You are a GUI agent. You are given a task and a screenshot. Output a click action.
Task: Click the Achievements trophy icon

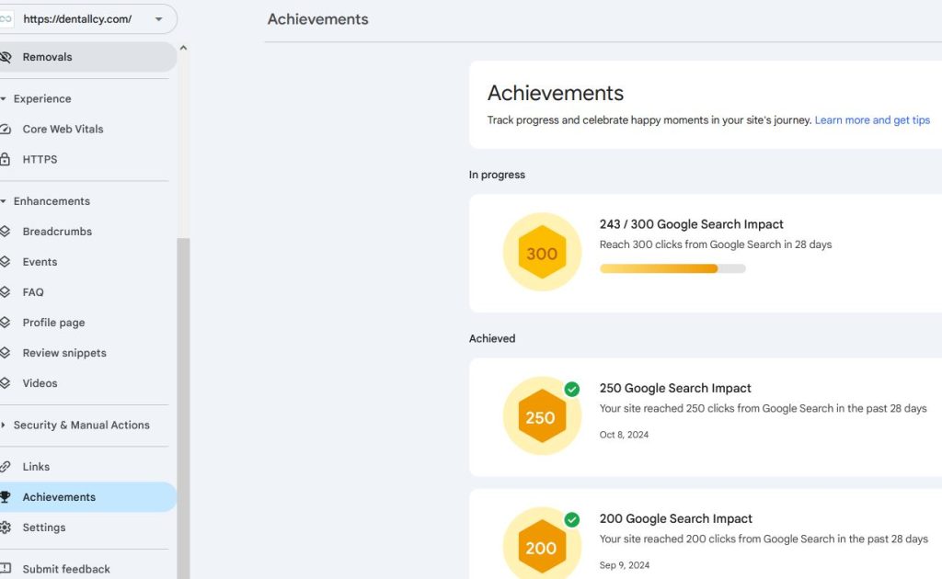5,497
